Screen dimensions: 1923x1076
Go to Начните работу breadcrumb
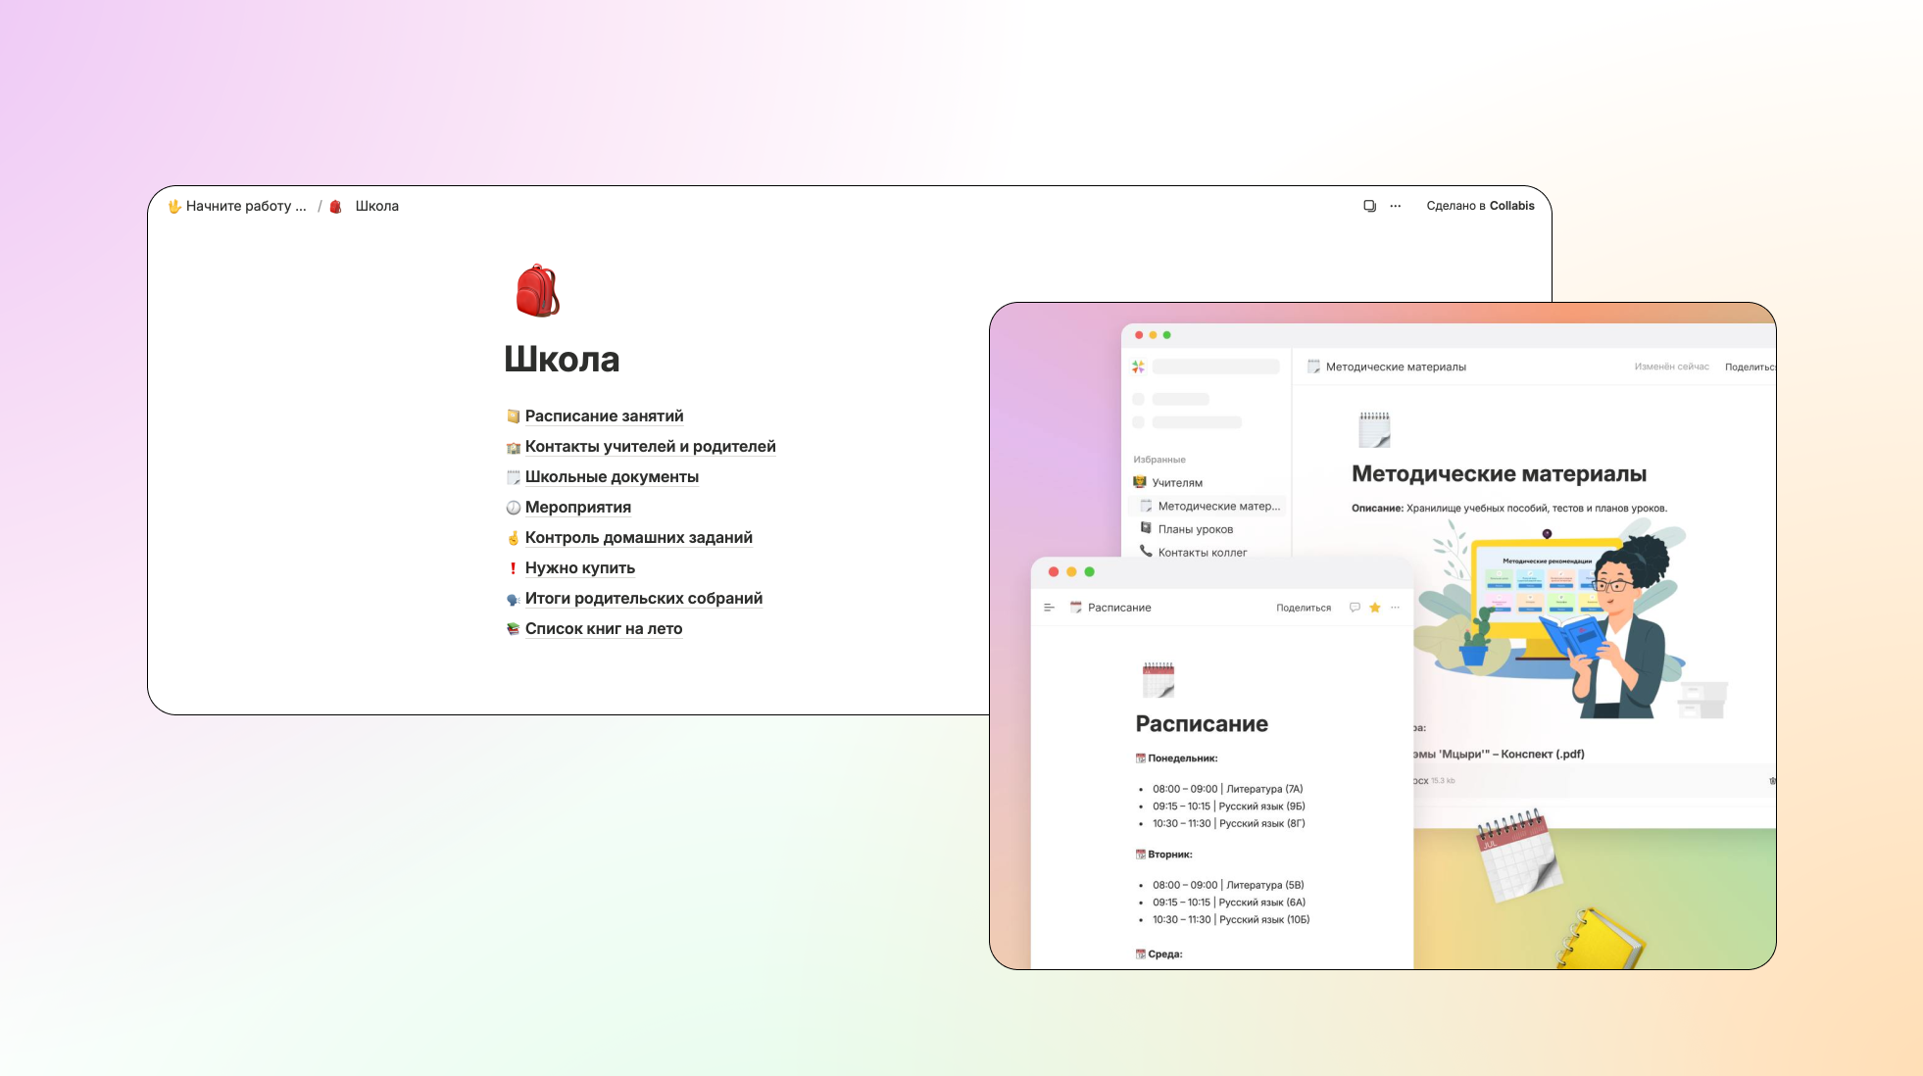[x=245, y=206]
